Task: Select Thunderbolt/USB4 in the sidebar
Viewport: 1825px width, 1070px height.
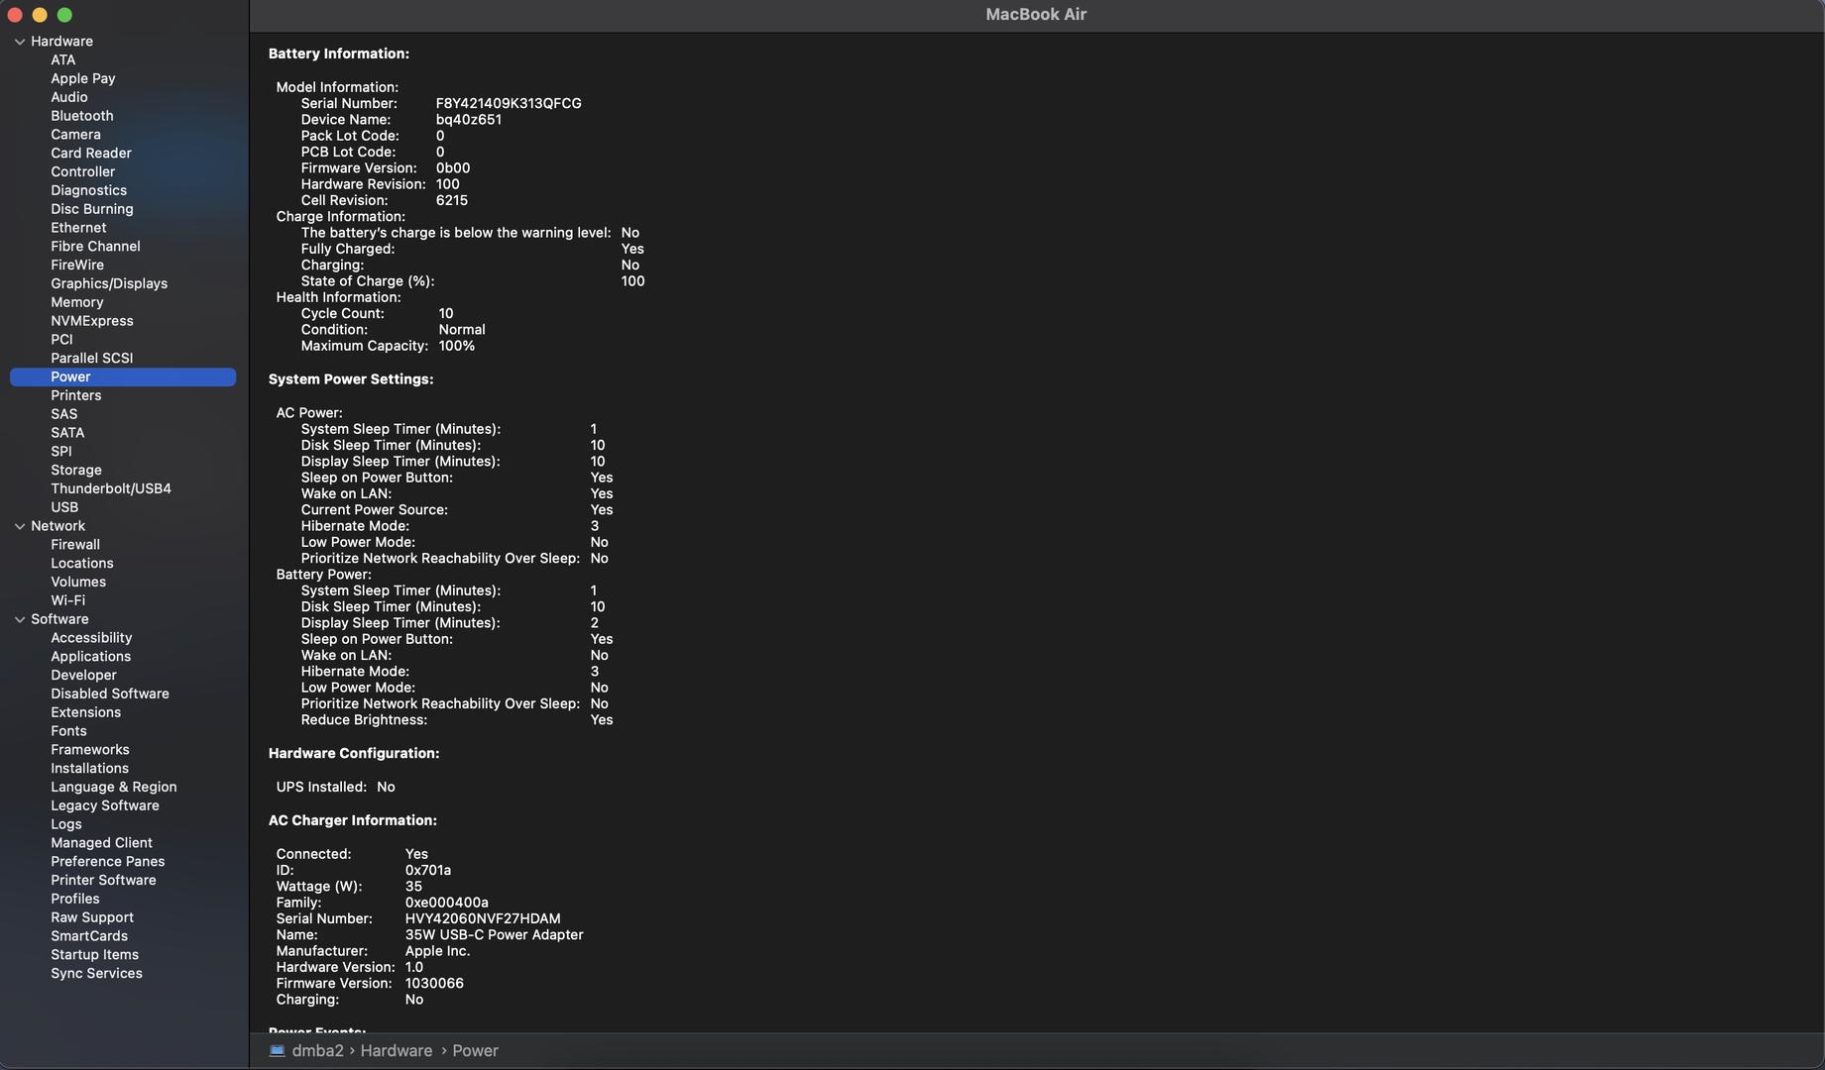Action: point(110,488)
